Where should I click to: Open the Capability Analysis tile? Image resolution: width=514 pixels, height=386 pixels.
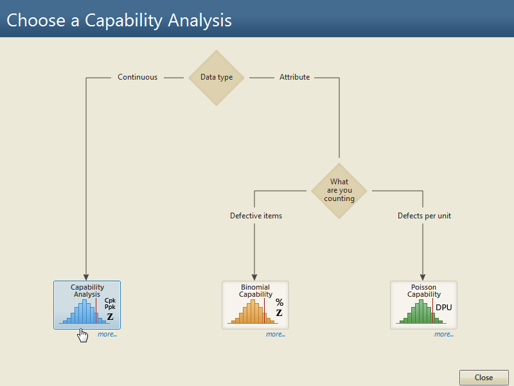coord(87,304)
